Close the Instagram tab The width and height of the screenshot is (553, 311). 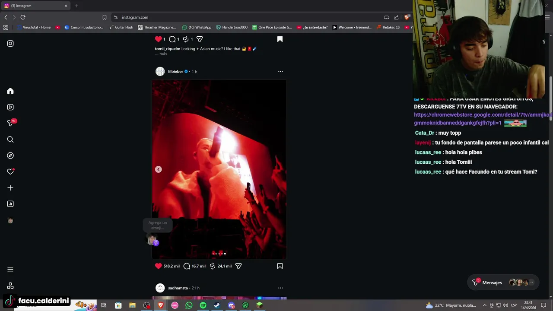(66, 6)
